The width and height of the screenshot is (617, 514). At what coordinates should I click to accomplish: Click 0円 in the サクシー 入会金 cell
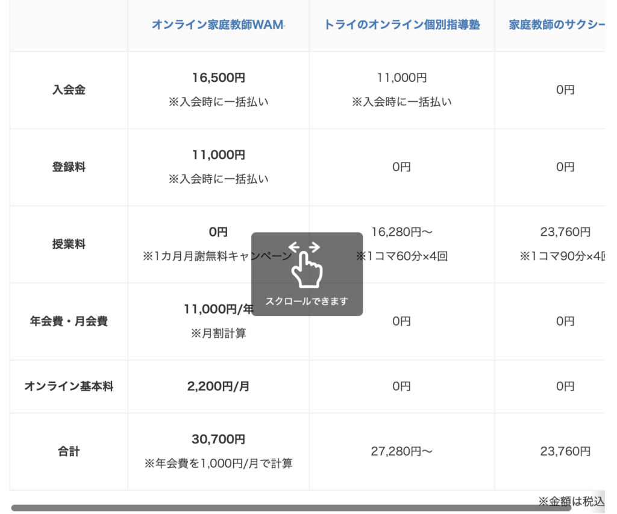pos(565,90)
